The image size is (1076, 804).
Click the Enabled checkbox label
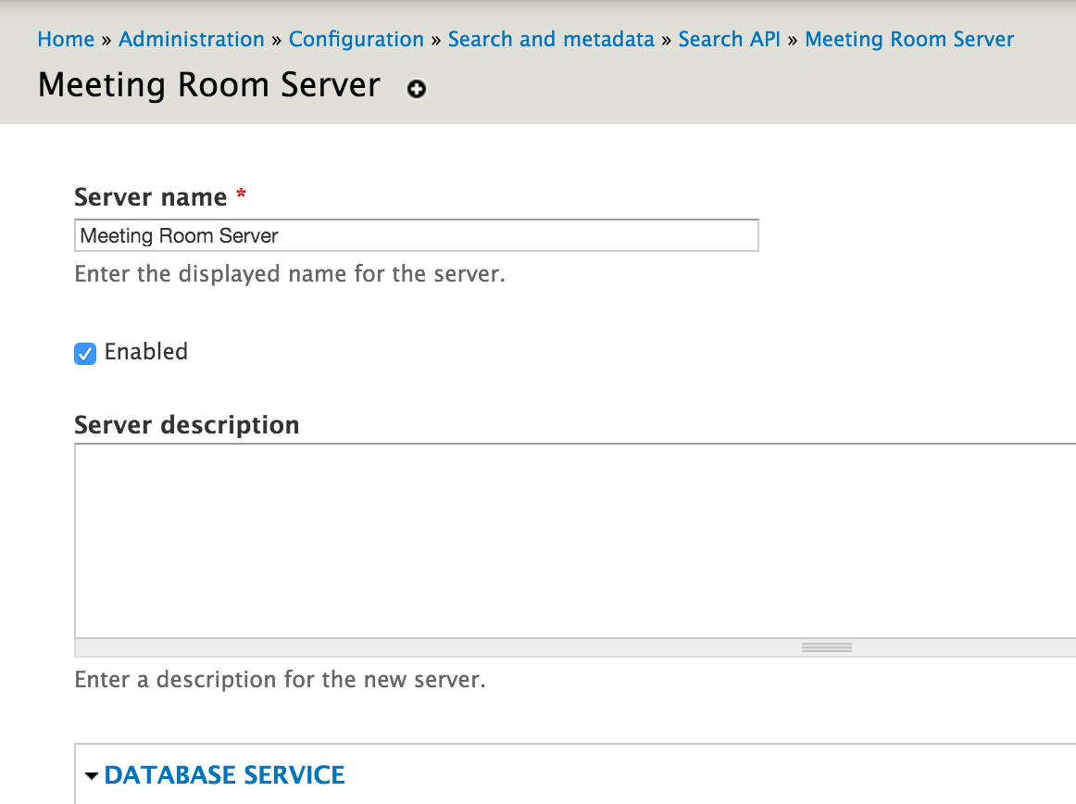coord(146,352)
